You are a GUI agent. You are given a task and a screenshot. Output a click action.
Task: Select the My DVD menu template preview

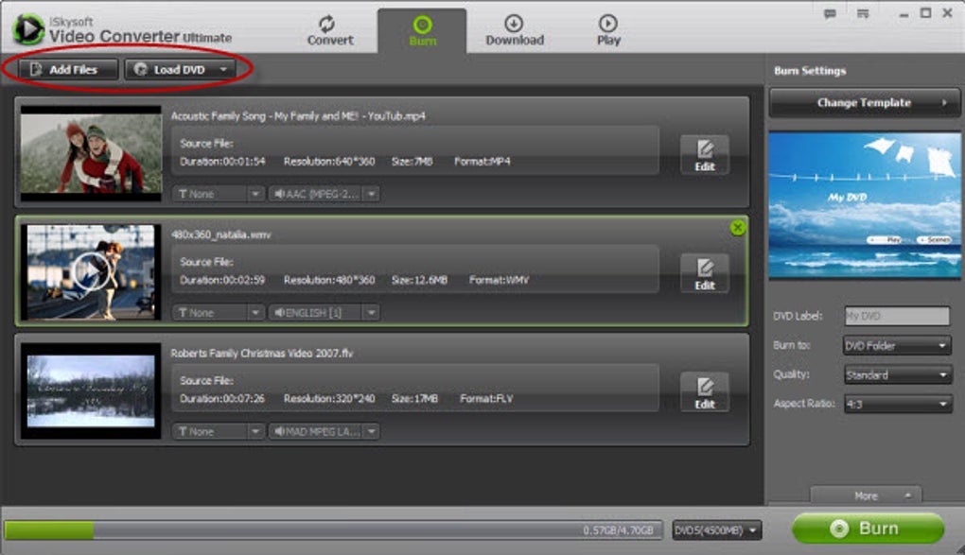pyautogui.click(x=864, y=205)
